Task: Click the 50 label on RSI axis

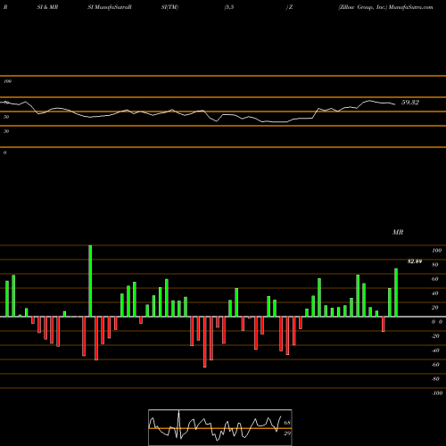Action: pyautogui.click(x=6, y=117)
